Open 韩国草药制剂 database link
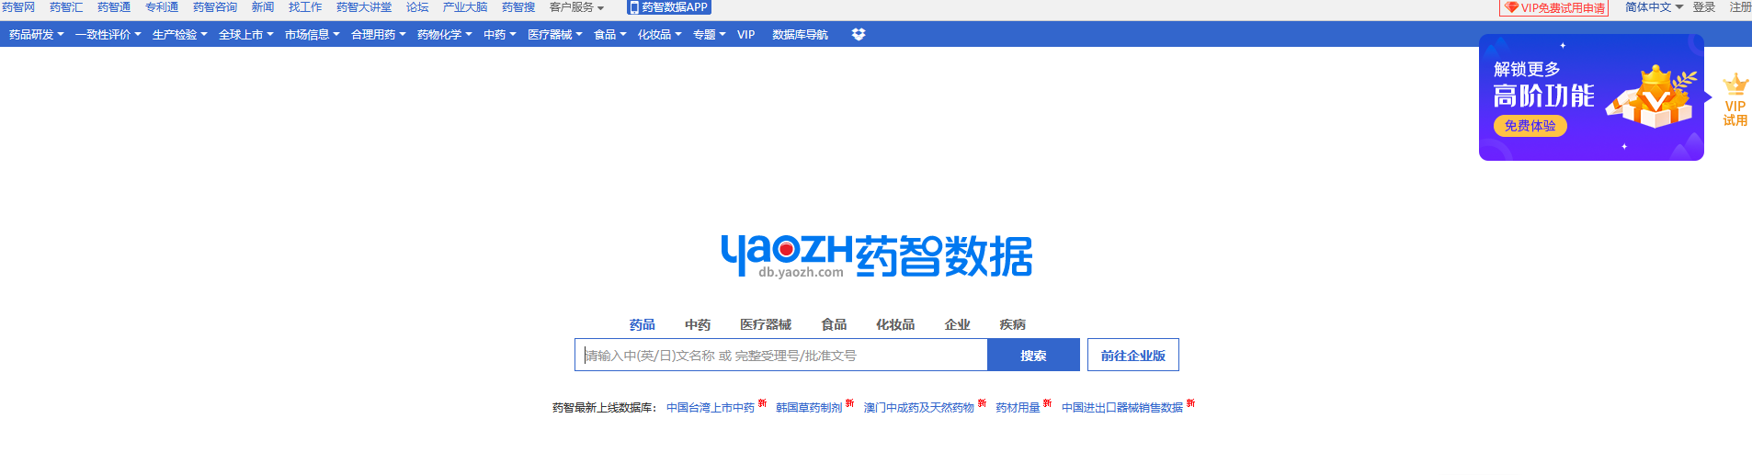 (809, 408)
